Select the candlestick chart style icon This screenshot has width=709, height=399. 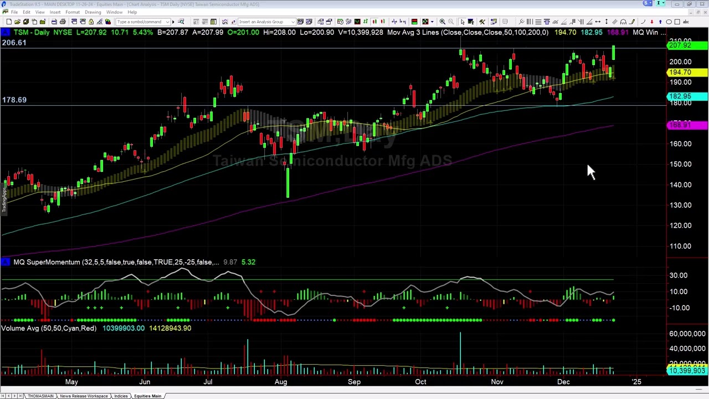pyautogui.click(x=374, y=22)
